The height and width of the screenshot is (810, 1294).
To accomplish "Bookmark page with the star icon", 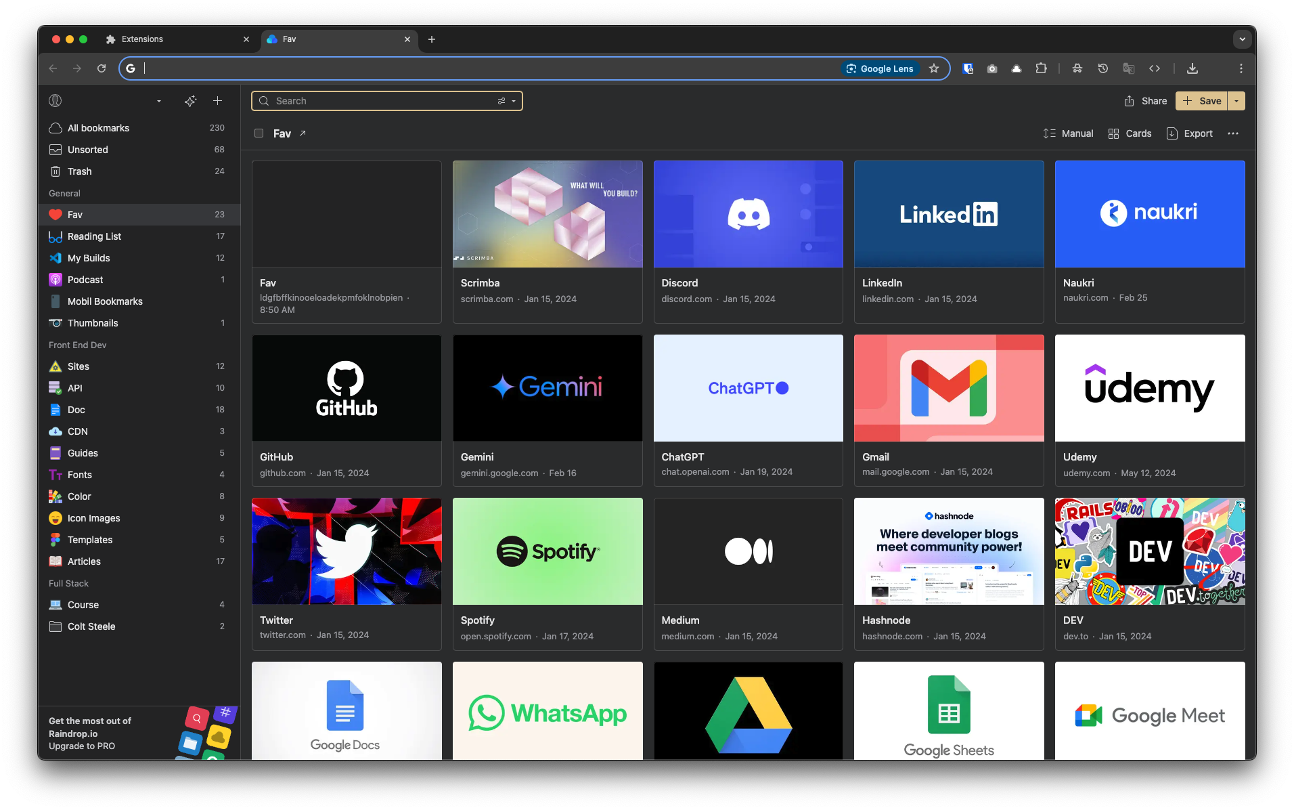I will point(934,68).
